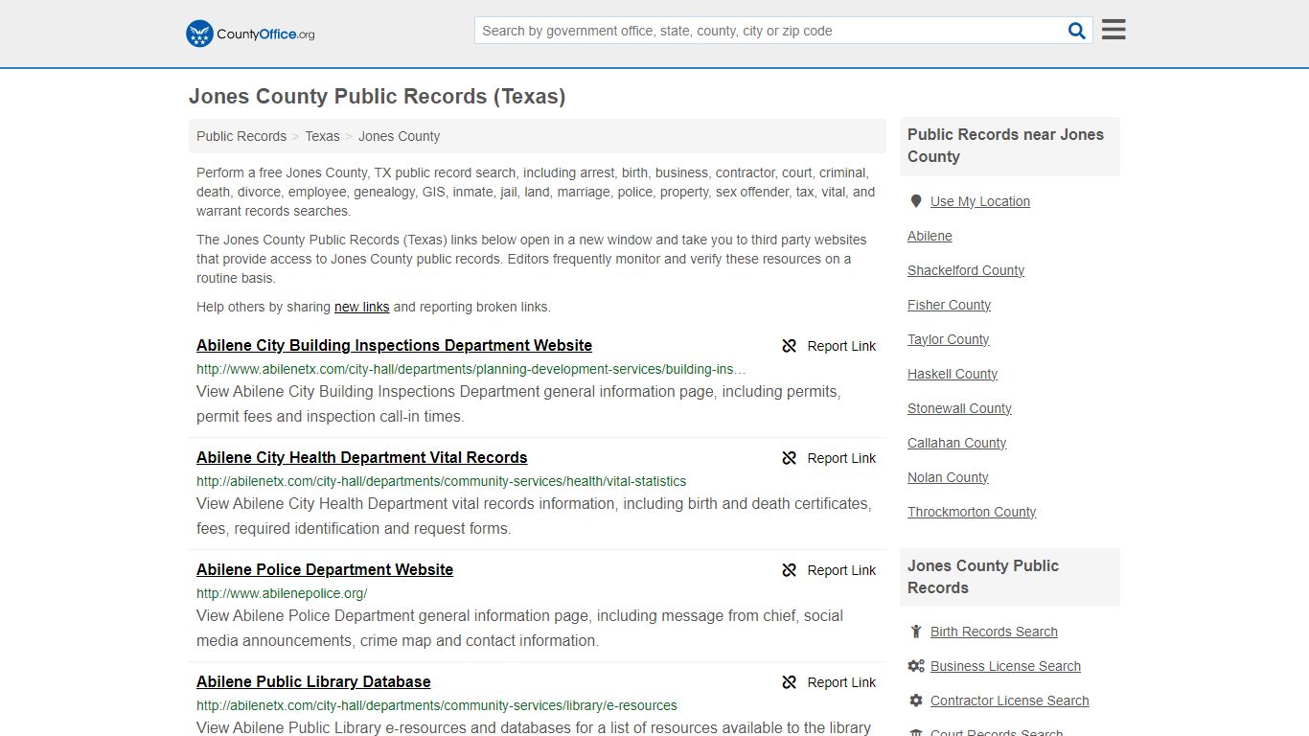Open Callahan County records

(x=956, y=443)
